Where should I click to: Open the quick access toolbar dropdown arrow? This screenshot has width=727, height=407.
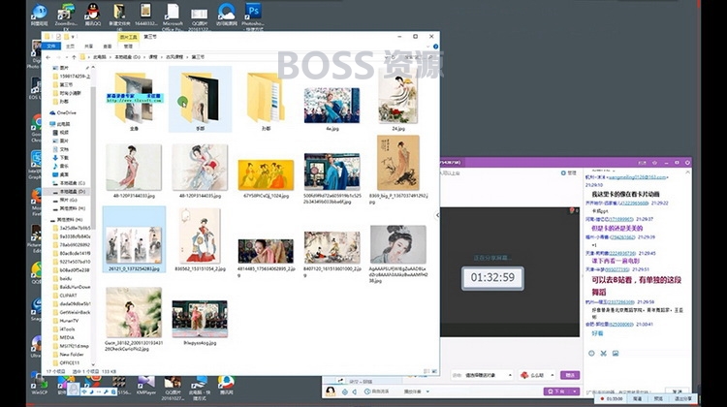coord(73,37)
